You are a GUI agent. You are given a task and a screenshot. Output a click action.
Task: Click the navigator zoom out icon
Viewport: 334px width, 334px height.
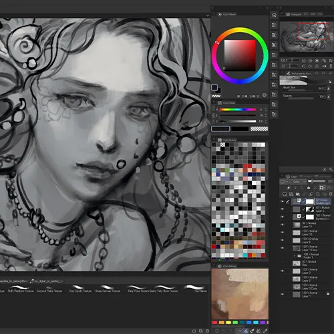click(303, 61)
